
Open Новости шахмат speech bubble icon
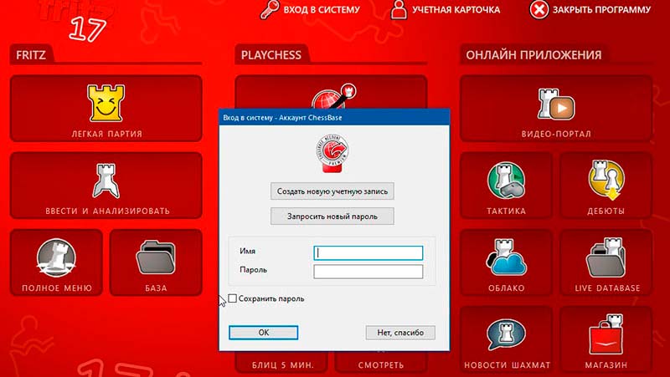[x=507, y=334]
